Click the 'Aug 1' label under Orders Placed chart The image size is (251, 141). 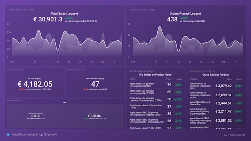point(224,62)
